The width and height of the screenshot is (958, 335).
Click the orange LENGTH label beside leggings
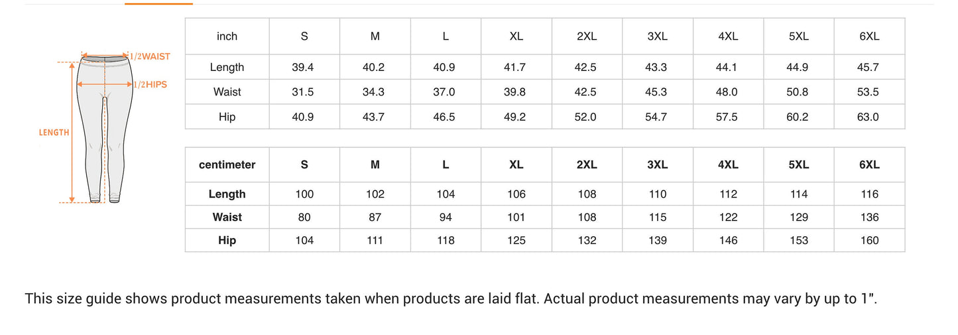pyautogui.click(x=54, y=133)
